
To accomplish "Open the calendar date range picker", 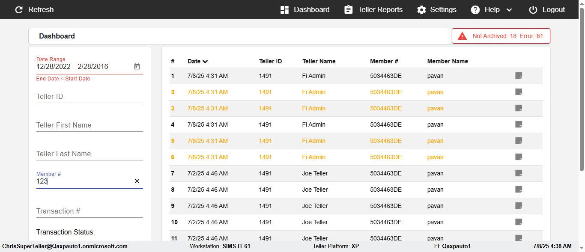I will pos(137,67).
